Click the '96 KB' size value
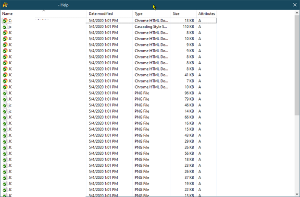The image size is (300, 197). (189, 93)
